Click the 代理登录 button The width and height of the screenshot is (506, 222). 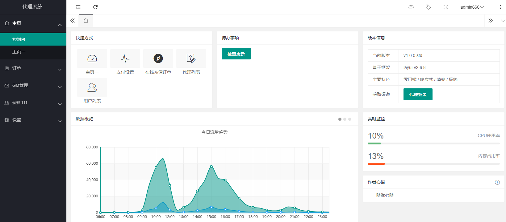(x=418, y=94)
